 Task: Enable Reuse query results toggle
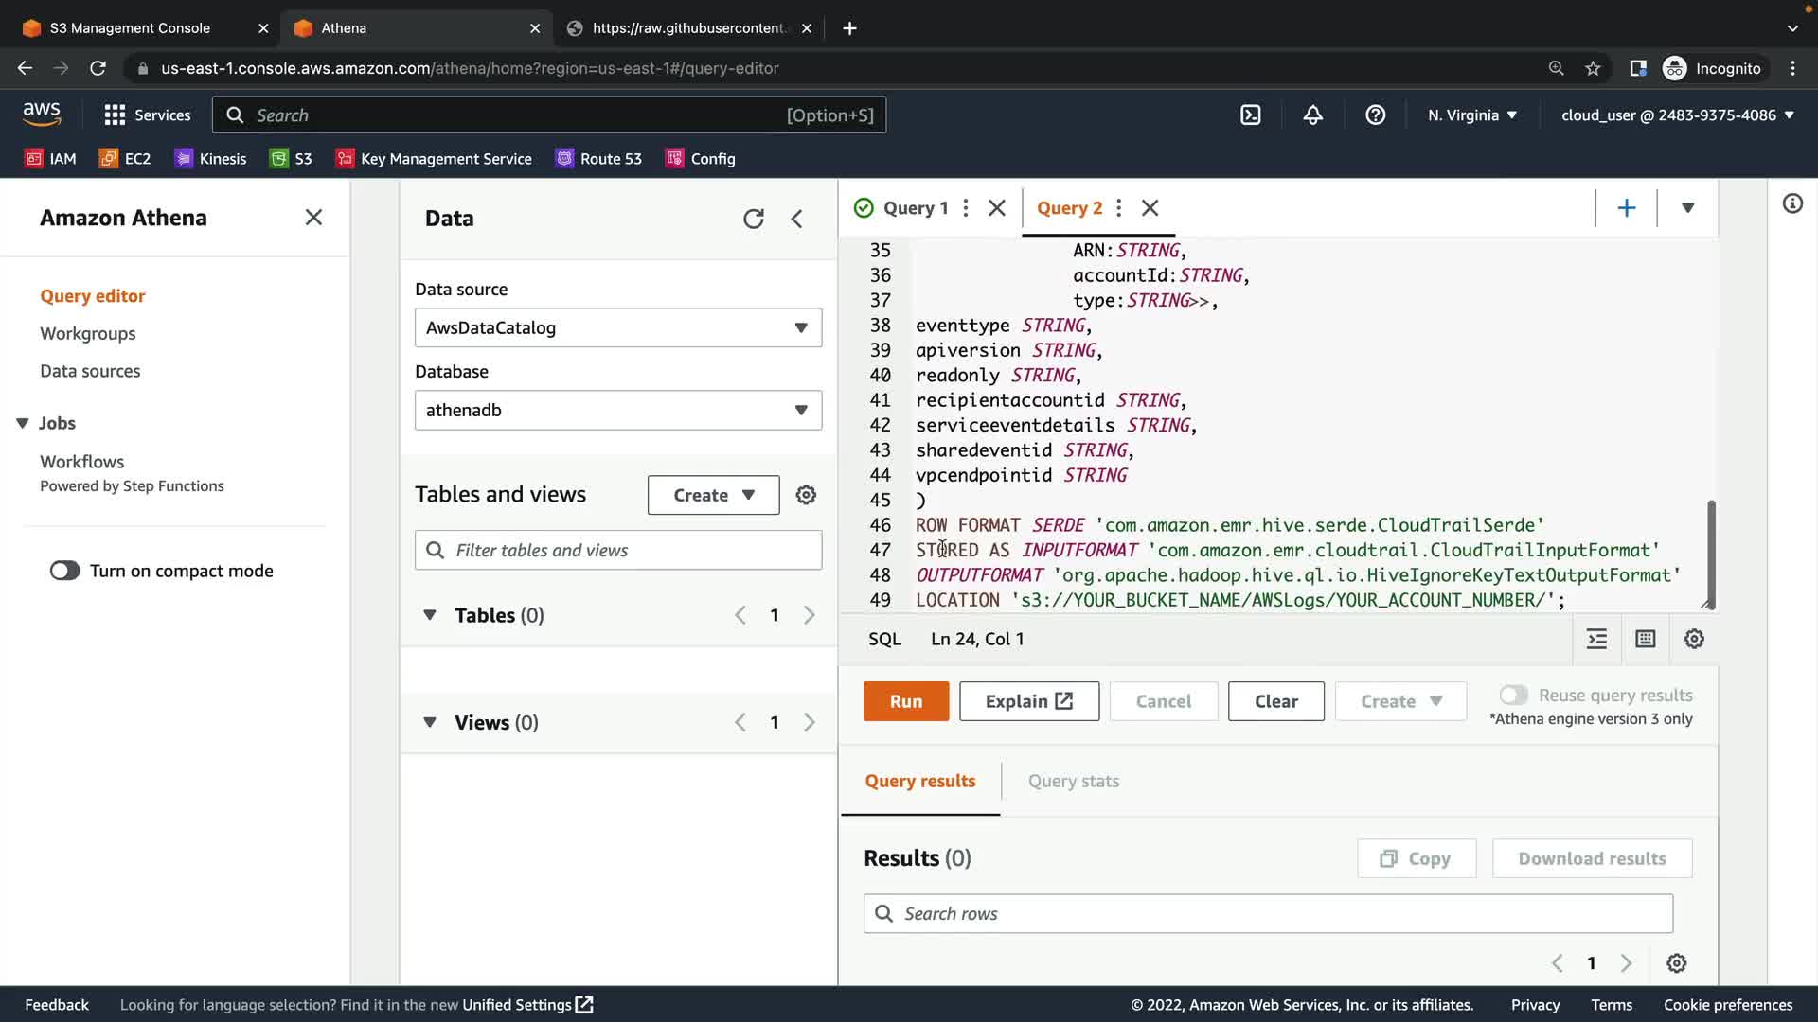[1513, 696]
